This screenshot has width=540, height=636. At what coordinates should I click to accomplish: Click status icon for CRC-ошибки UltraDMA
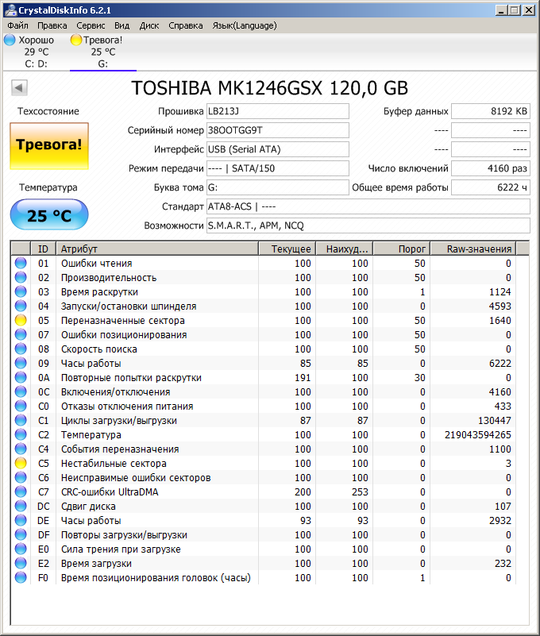[x=21, y=491]
